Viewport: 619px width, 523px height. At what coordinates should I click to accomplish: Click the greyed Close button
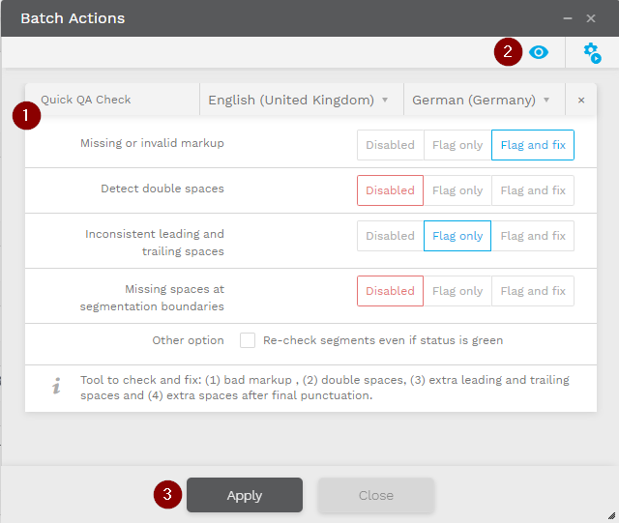coord(376,495)
